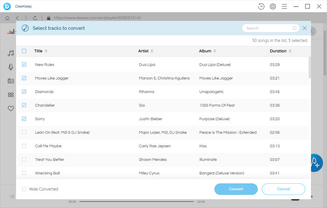The image size is (327, 208).
Task: Sort by Title column arrows
Action: click(x=46, y=51)
